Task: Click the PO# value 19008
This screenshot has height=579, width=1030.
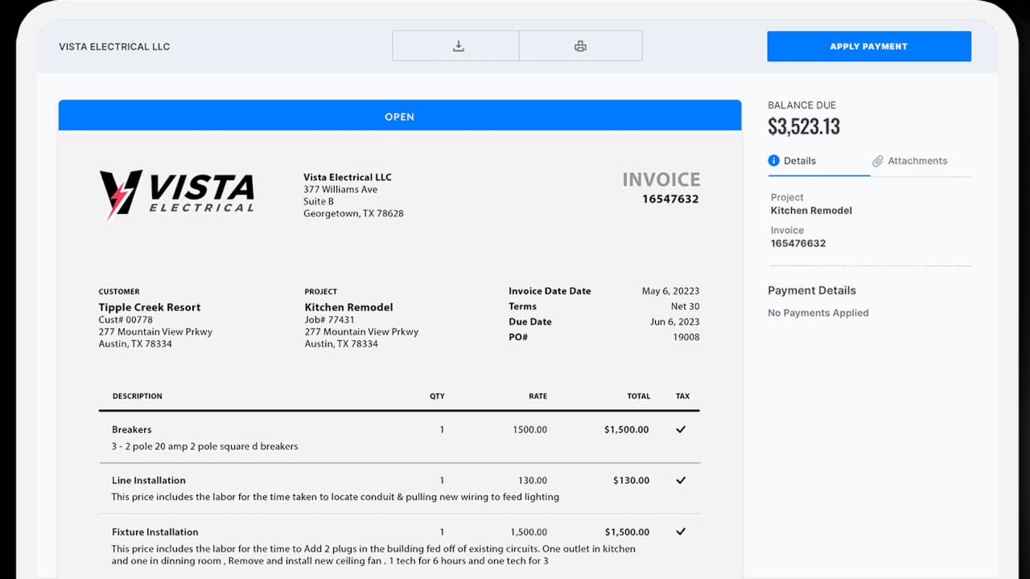Action: click(686, 337)
